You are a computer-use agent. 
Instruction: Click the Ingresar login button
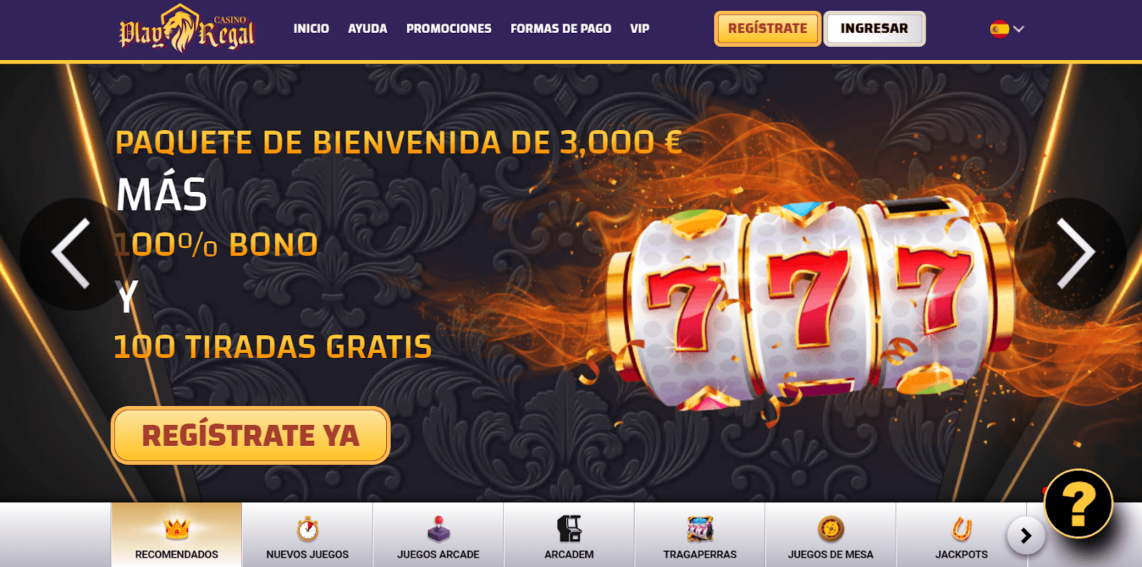point(874,29)
